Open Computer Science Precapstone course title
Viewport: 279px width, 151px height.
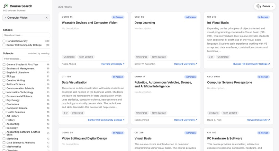pyautogui.click(x=229, y=82)
